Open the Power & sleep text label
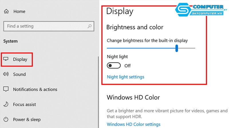This screenshot has width=229, height=128. click(27, 119)
